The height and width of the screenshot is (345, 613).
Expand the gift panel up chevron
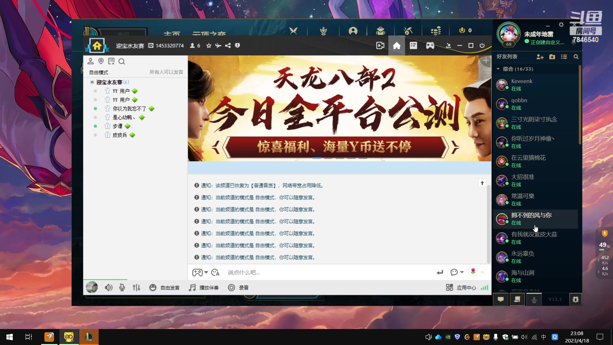[482, 272]
